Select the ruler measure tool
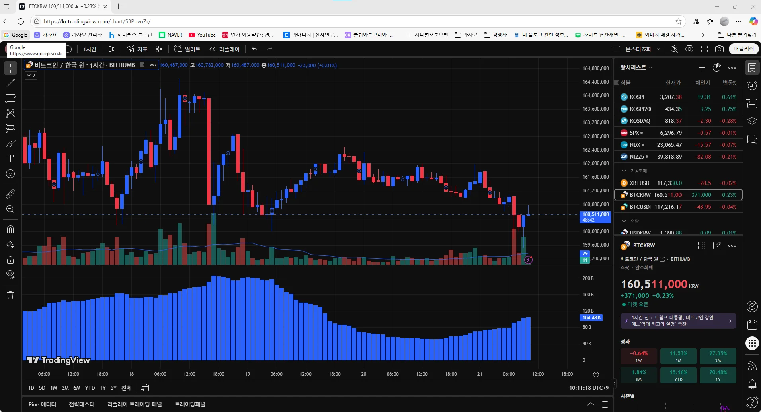761x412 pixels. [x=10, y=194]
